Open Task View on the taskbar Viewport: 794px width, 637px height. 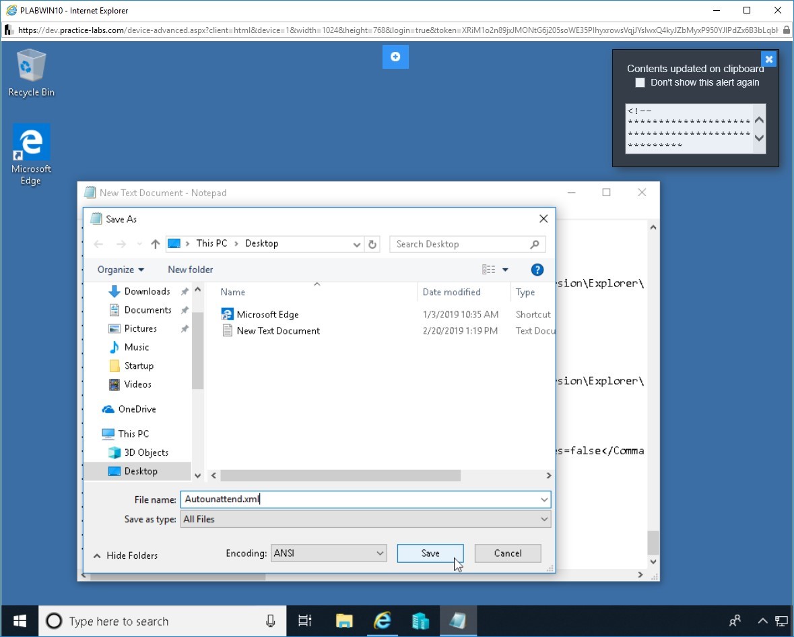point(305,621)
